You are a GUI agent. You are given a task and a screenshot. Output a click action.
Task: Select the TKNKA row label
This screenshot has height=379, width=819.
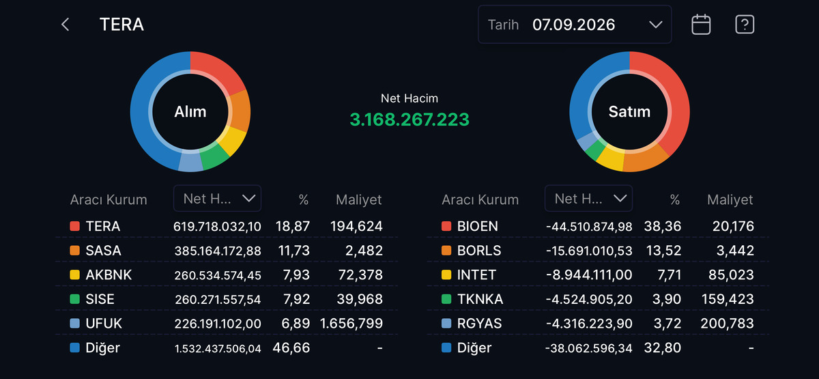pyautogui.click(x=480, y=299)
